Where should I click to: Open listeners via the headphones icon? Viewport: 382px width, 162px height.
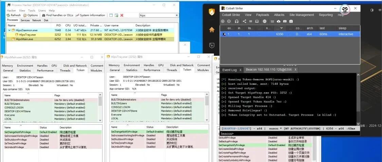point(237,21)
